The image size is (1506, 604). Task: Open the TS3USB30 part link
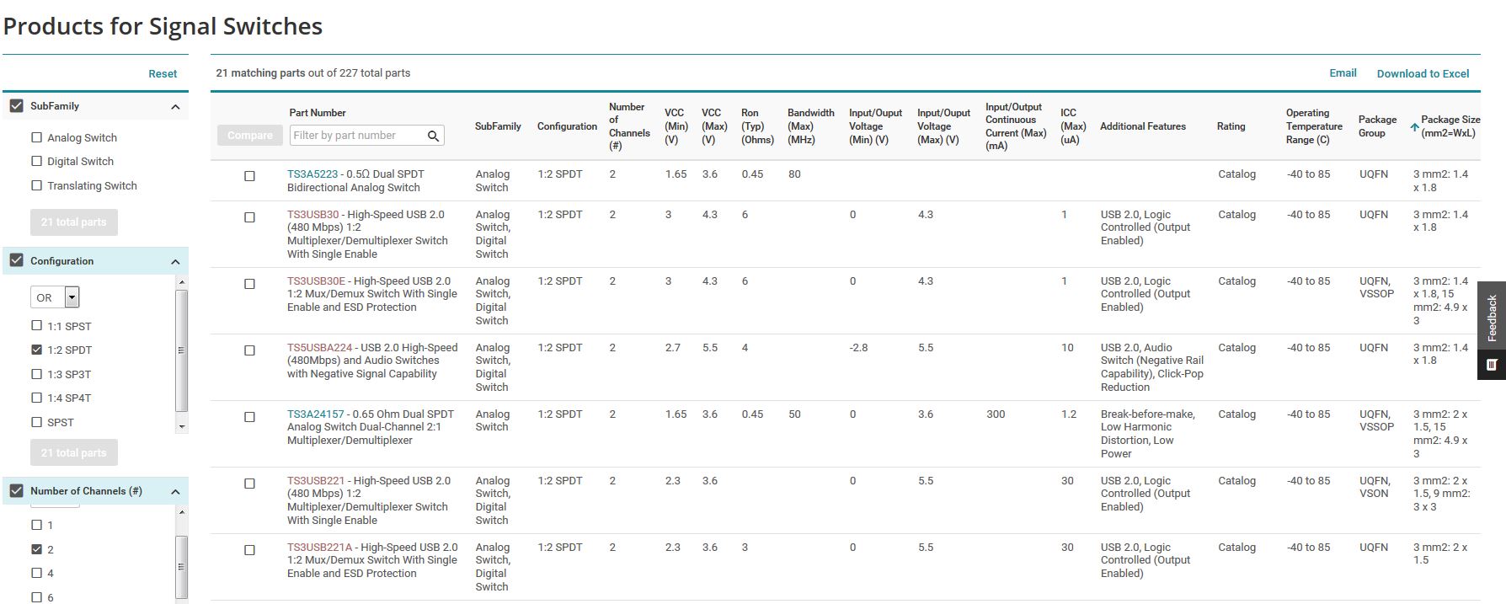pos(312,215)
